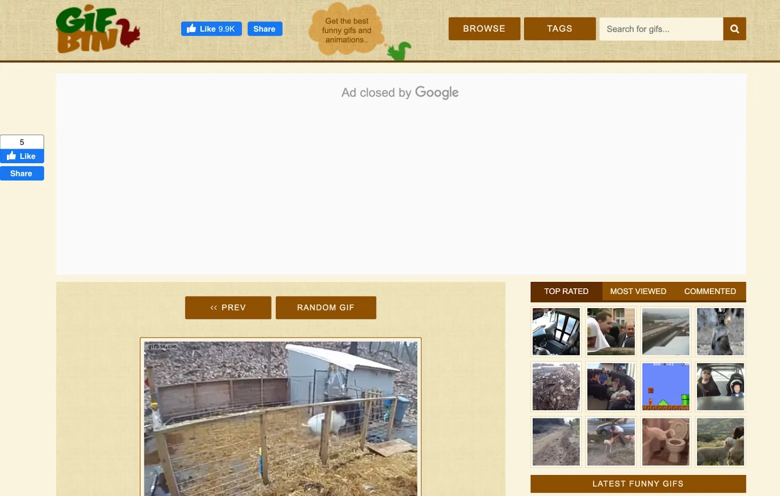
Task: Open the Super Mario game thumbnail
Action: click(x=665, y=387)
